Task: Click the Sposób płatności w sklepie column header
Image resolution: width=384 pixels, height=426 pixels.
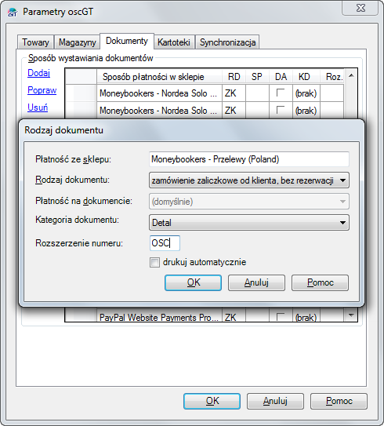Action: tap(159, 77)
